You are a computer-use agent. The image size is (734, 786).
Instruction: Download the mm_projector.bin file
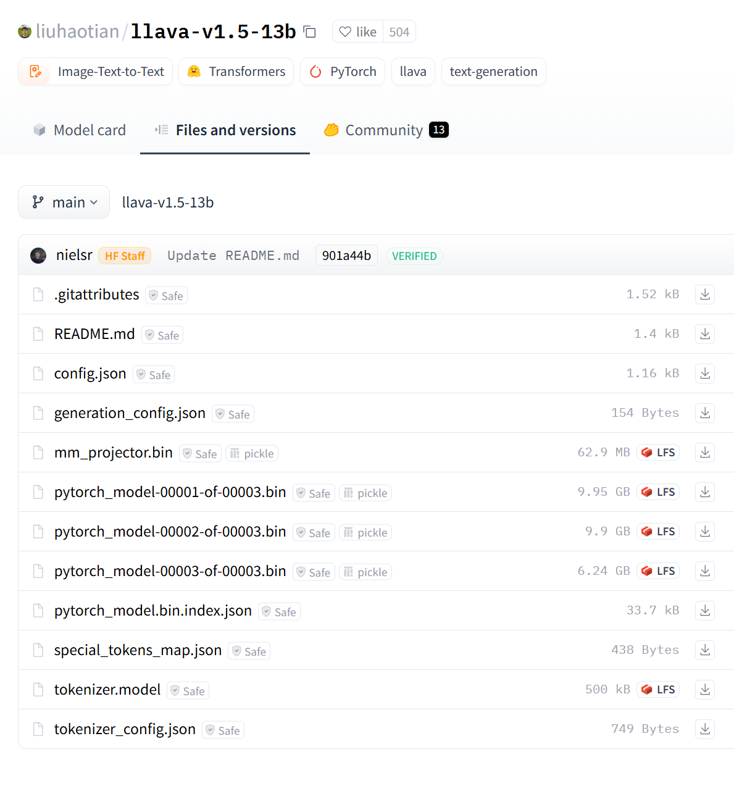(x=704, y=452)
